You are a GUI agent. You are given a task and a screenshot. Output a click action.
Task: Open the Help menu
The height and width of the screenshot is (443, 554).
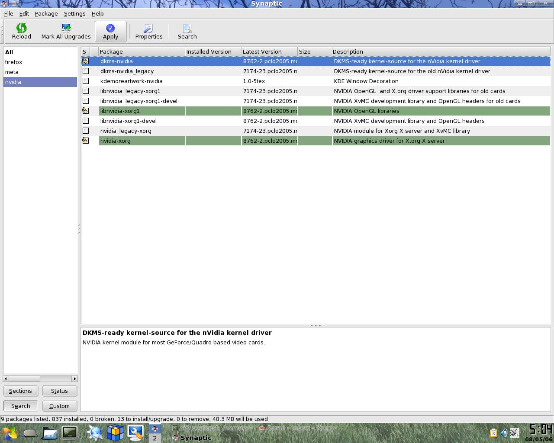click(x=97, y=13)
